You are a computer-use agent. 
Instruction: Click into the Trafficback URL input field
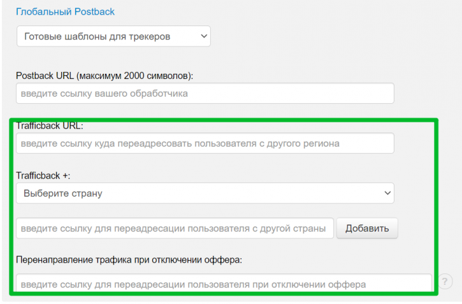tap(205, 143)
